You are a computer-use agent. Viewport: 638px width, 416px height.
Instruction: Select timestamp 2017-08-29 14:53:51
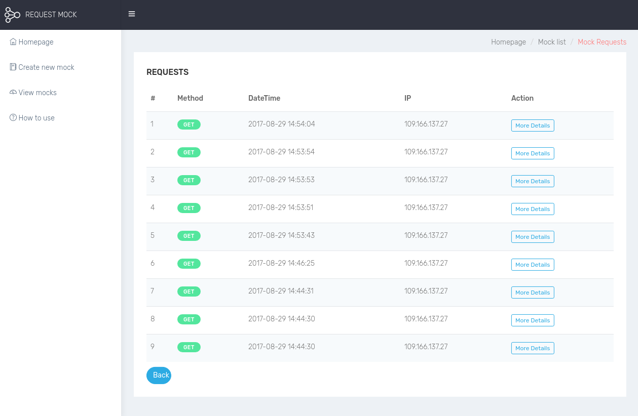[x=282, y=207]
